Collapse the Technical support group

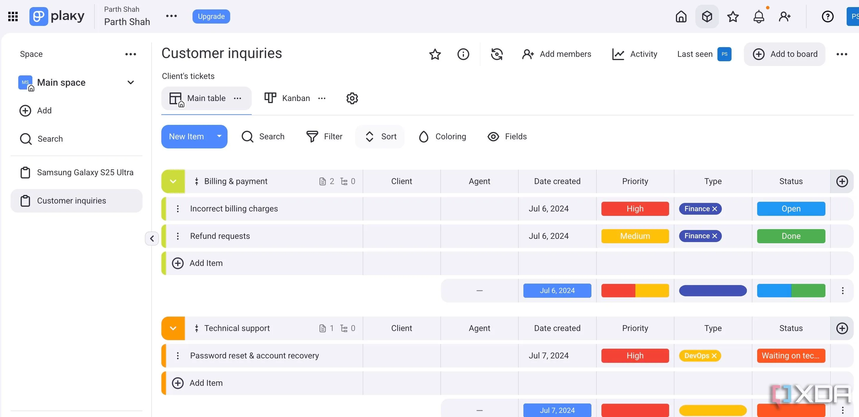coord(173,328)
